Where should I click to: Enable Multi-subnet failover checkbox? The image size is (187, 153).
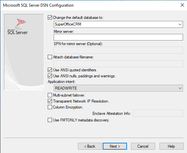[50, 95]
